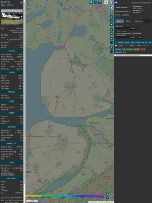The height and width of the screenshot is (203, 152).
Task: Toggle the T all-tracks map button
Action: tap(100, 2)
